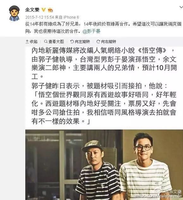Screen dimensions: 183x200
Task: Click the magnifier icon for 查看大图
Action: point(46,41)
